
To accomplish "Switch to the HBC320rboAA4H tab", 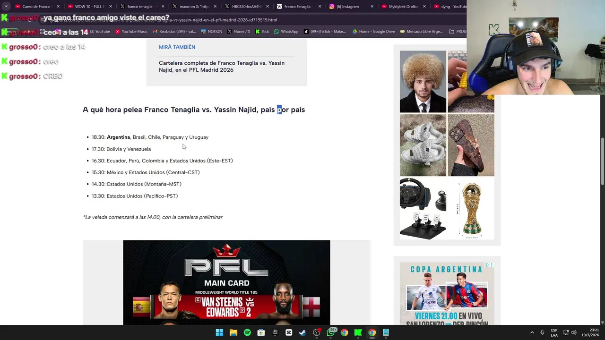I will 246,7.
